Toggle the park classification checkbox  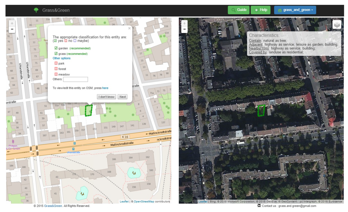pos(56,63)
